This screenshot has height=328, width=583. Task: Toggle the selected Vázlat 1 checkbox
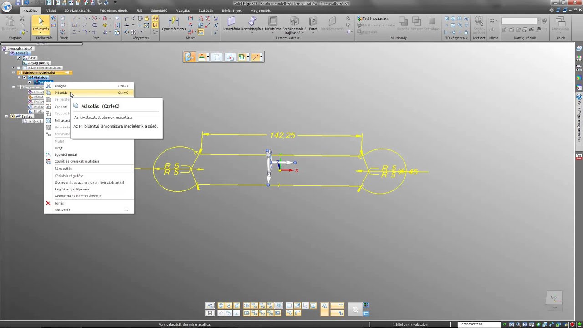point(30,82)
